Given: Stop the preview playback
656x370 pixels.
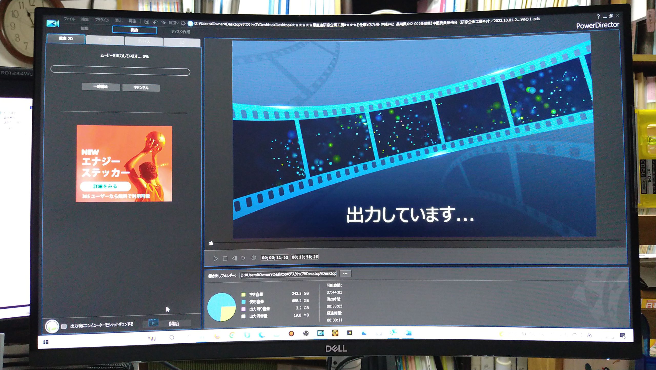Looking at the screenshot, I should pos(225,258).
